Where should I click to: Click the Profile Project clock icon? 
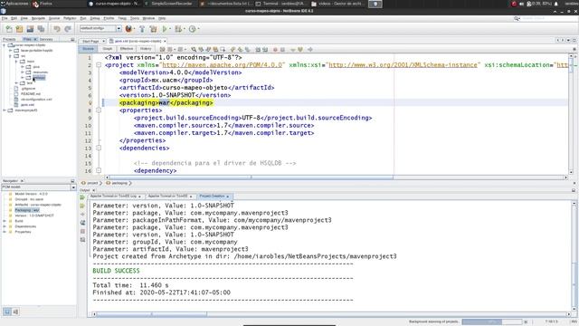click(x=192, y=29)
